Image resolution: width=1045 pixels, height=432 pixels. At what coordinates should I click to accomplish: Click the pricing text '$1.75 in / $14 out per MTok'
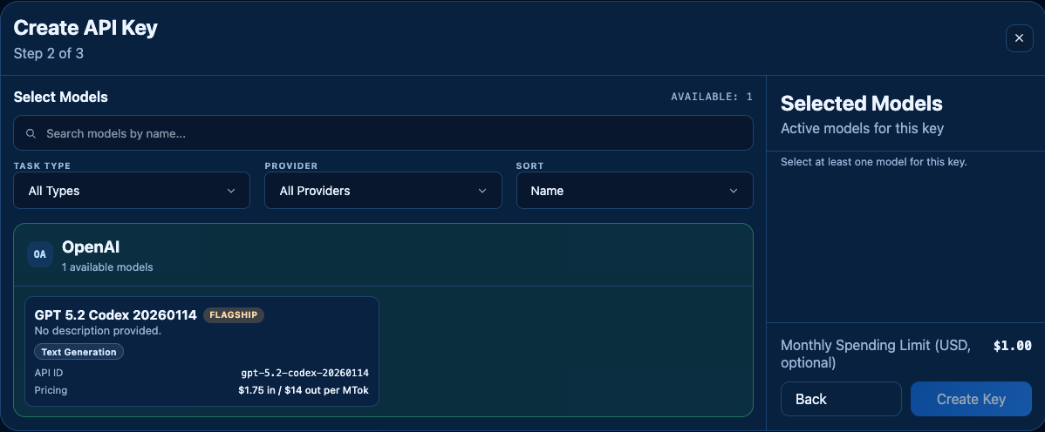click(304, 390)
